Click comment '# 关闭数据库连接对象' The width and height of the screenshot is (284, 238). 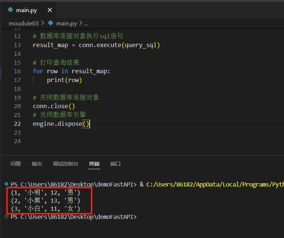click(x=66, y=97)
